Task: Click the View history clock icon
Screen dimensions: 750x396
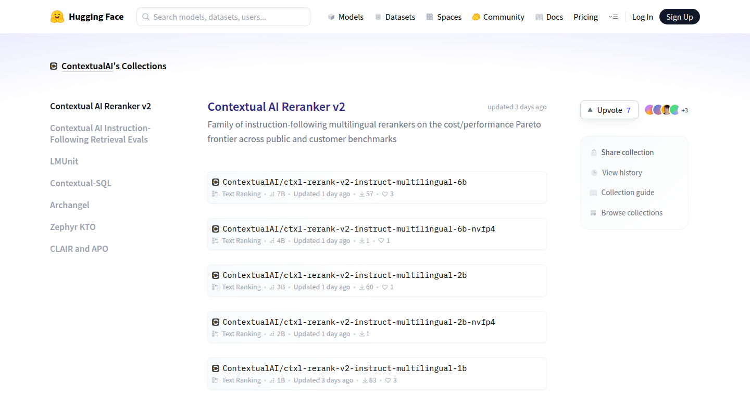Action: (594, 173)
